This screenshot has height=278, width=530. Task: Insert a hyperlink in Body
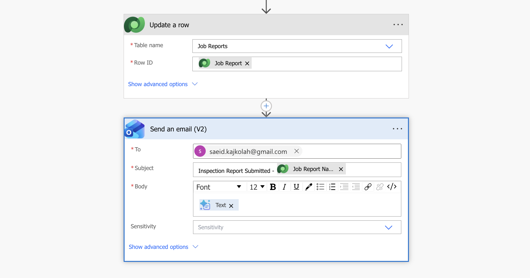point(368,187)
